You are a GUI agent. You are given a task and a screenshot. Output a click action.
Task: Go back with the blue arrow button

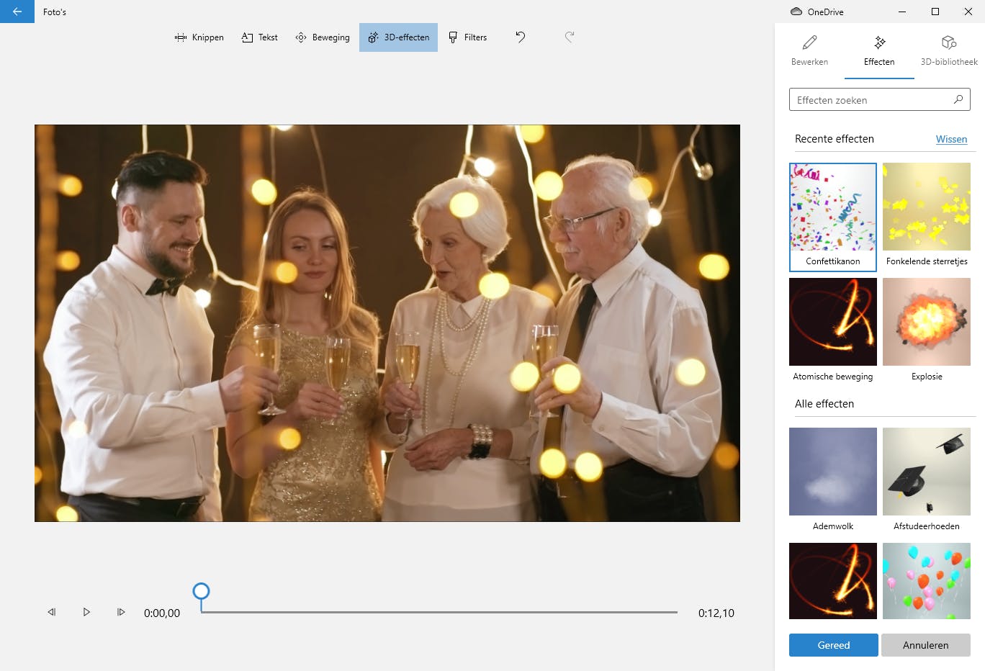[x=17, y=12]
